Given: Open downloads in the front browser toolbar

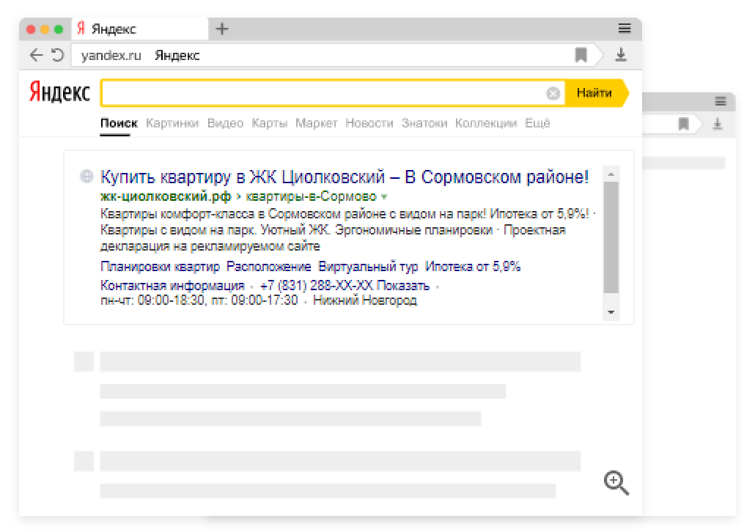Looking at the screenshot, I should click(621, 55).
